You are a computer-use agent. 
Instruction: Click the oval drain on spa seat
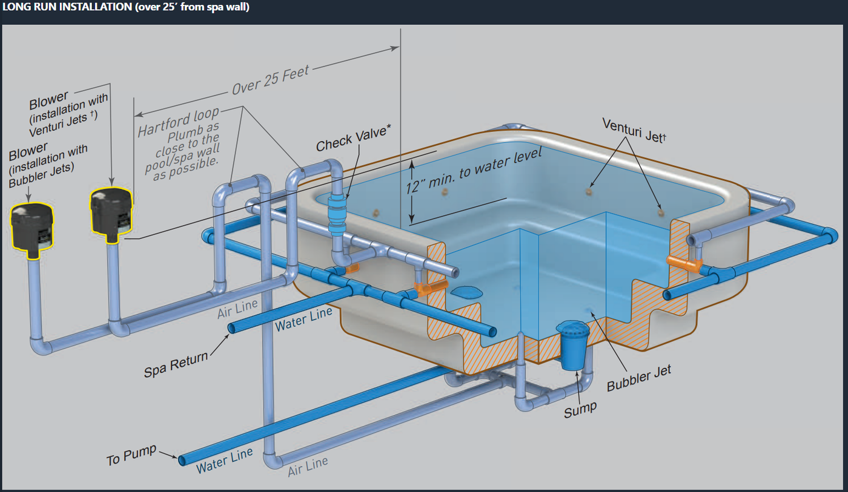point(467,291)
